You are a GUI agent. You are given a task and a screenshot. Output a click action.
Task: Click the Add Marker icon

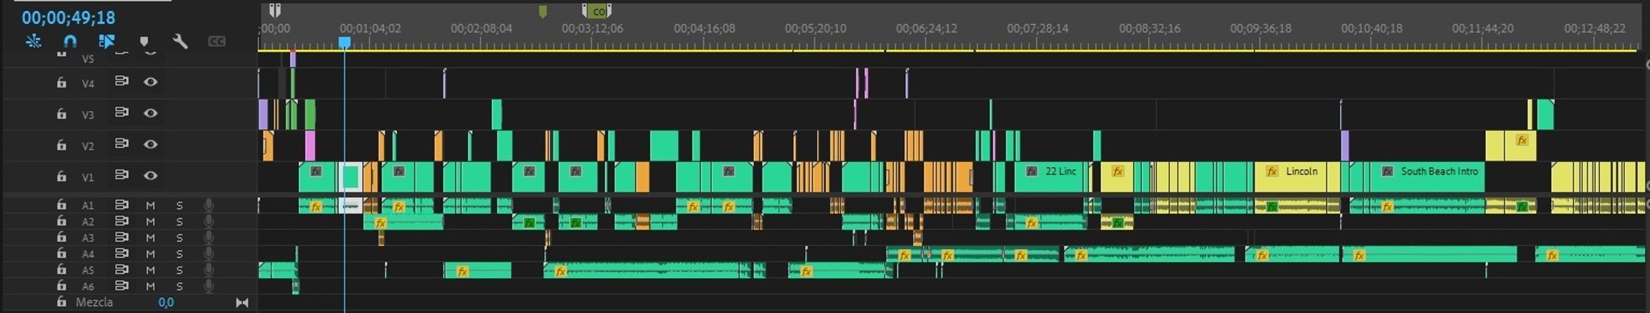pyautogui.click(x=144, y=41)
